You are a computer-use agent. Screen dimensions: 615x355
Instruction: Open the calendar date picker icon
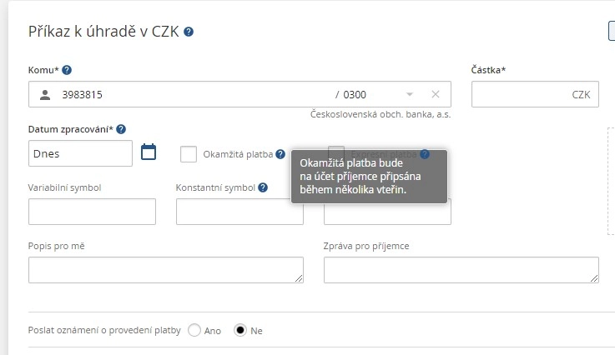[149, 152]
